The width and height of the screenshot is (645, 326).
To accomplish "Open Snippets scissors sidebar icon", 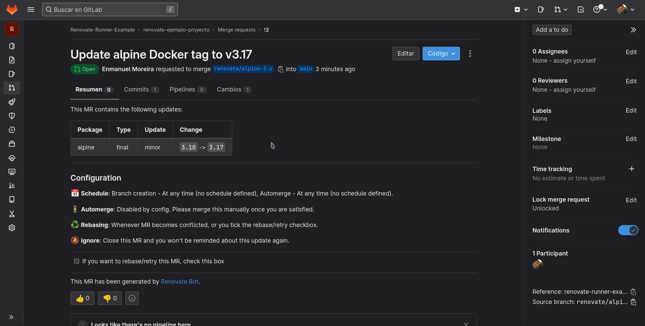I will pyautogui.click(x=12, y=214).
